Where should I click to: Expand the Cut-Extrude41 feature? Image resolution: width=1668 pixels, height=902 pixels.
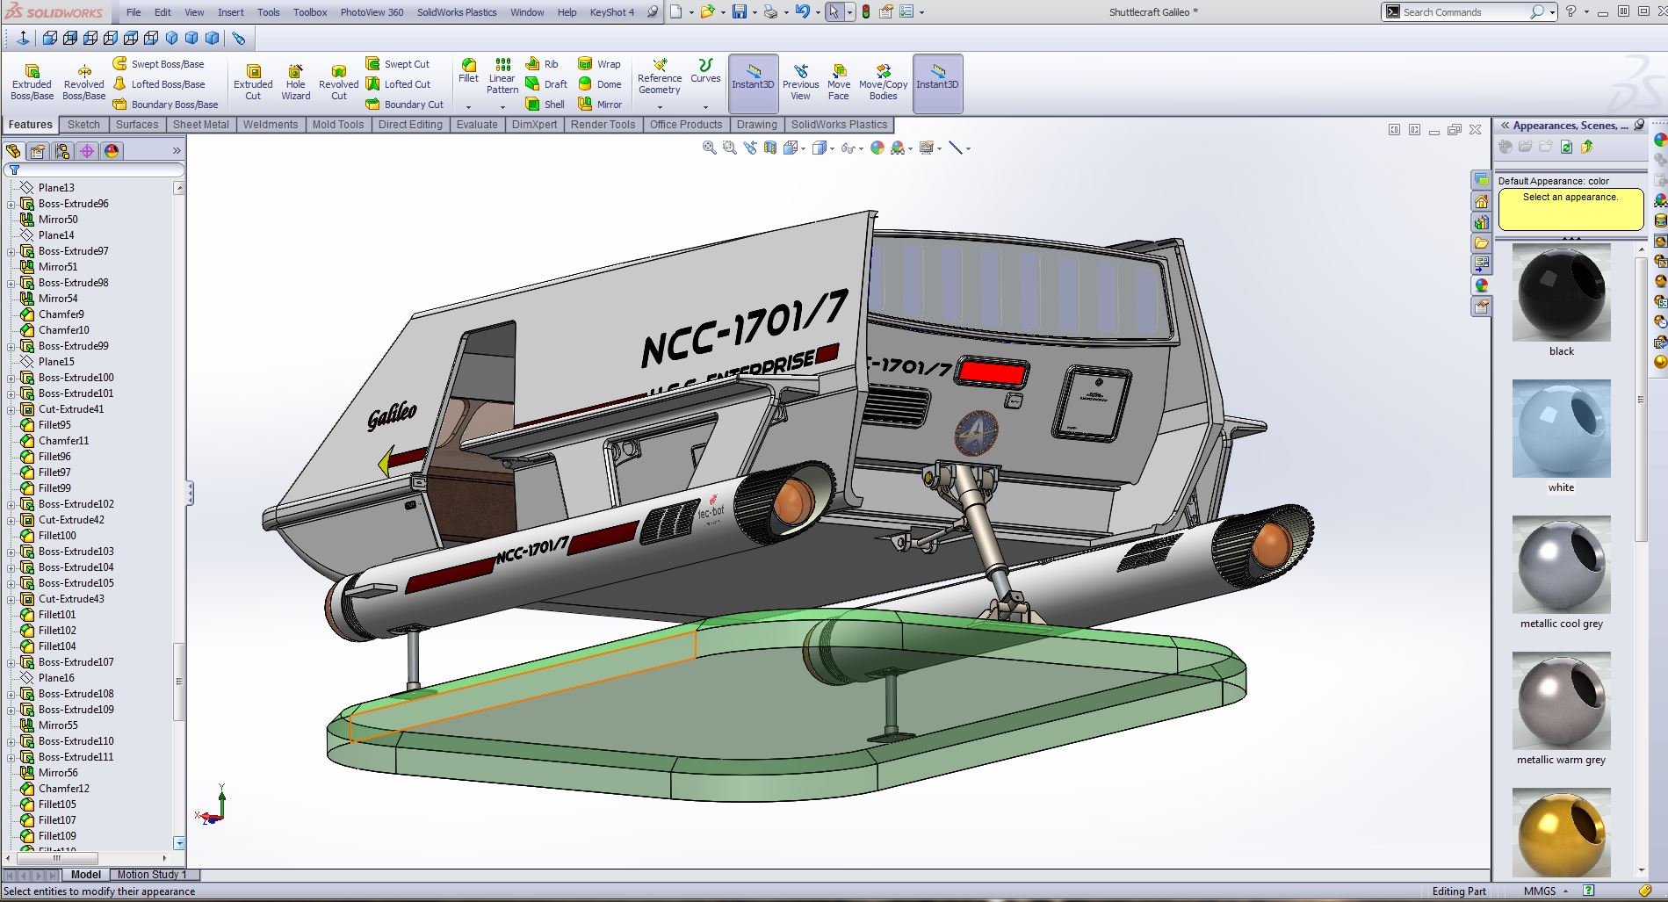pyautogui.click(x=11, y=409)
